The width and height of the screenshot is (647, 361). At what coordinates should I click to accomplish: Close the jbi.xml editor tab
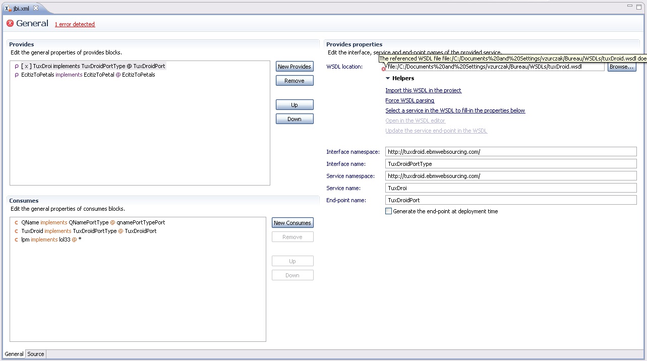click(36, 8)
